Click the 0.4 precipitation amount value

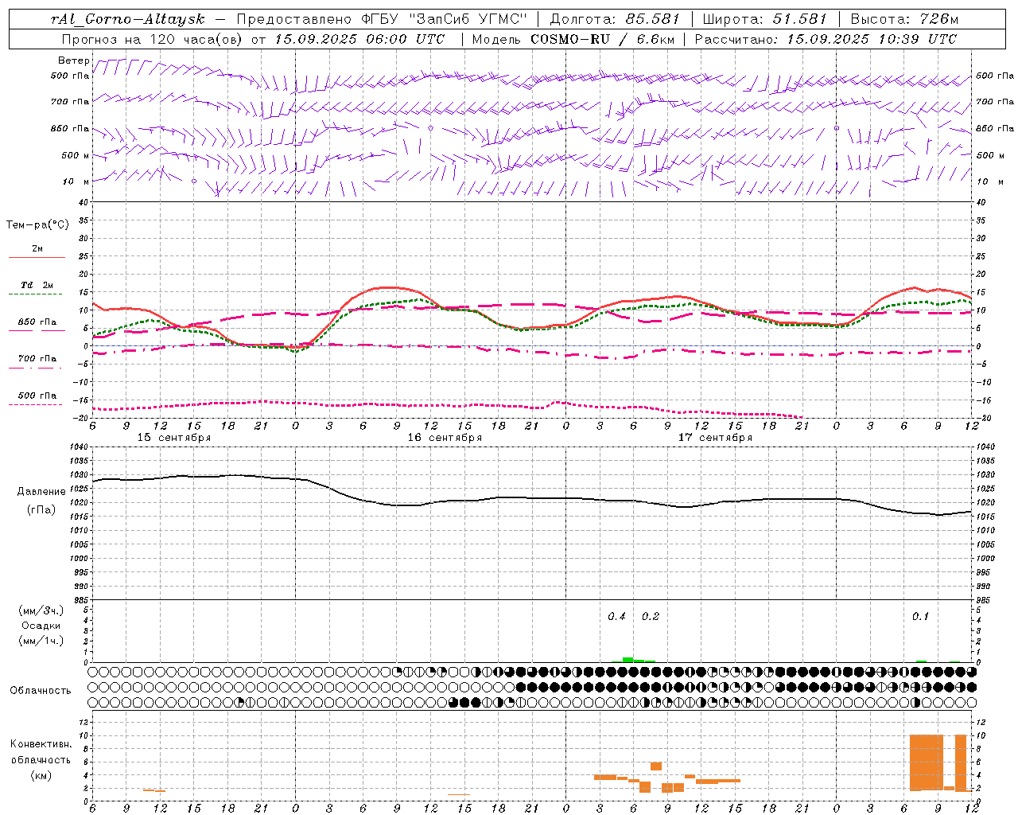click(616, 616)
